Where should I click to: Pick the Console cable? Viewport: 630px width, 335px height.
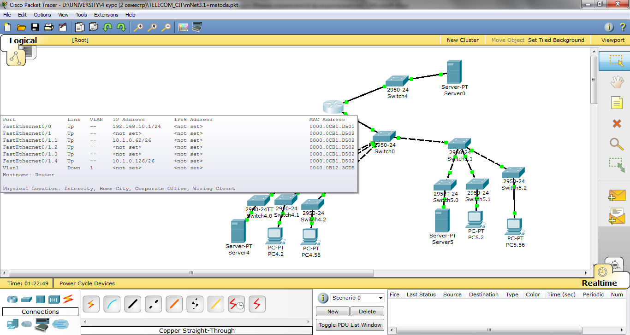(112, 304)
